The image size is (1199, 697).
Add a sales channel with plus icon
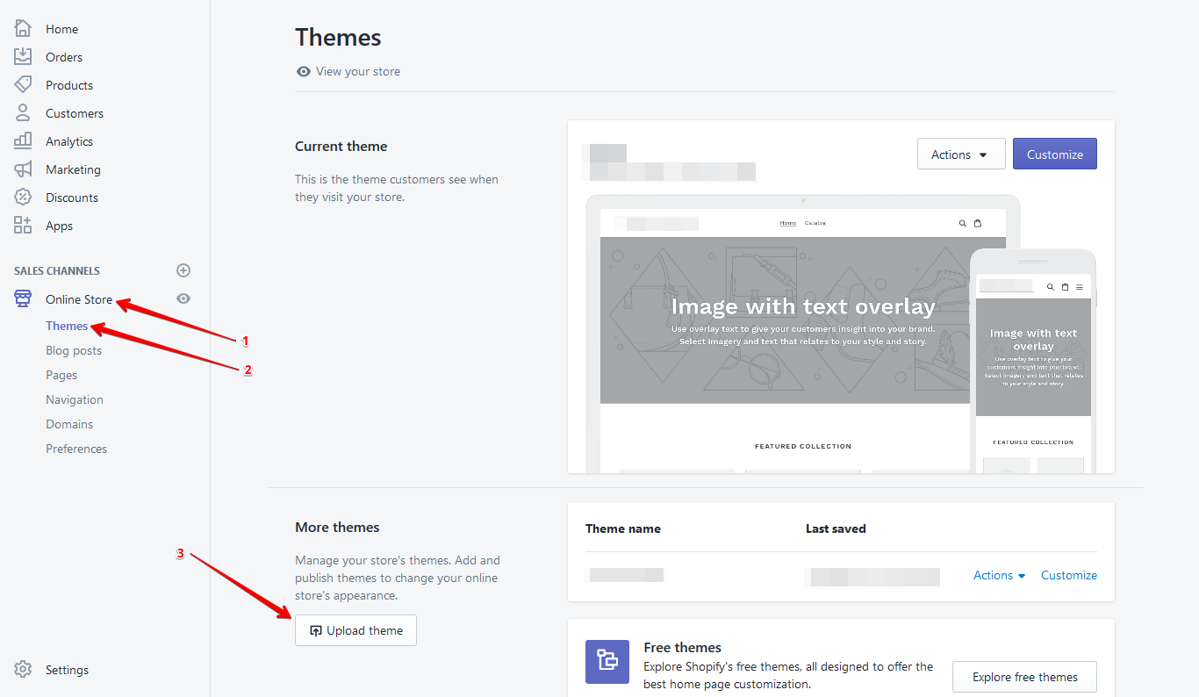[183, 270]
